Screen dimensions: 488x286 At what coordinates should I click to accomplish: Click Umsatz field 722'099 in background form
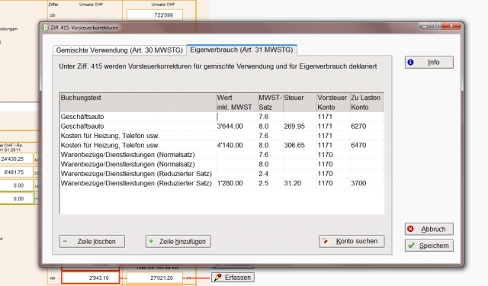(155, 15)
